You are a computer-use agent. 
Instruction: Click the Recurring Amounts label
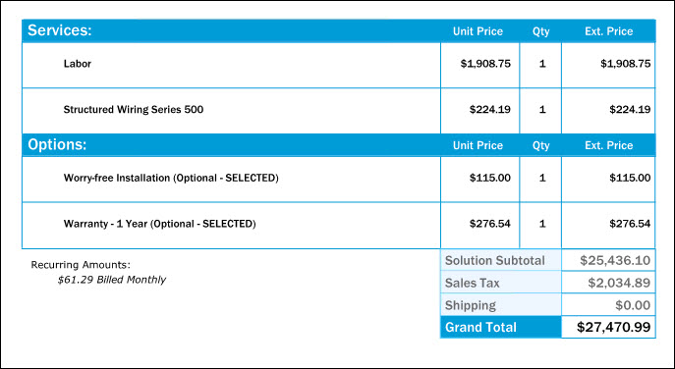(x=81, y=265)
